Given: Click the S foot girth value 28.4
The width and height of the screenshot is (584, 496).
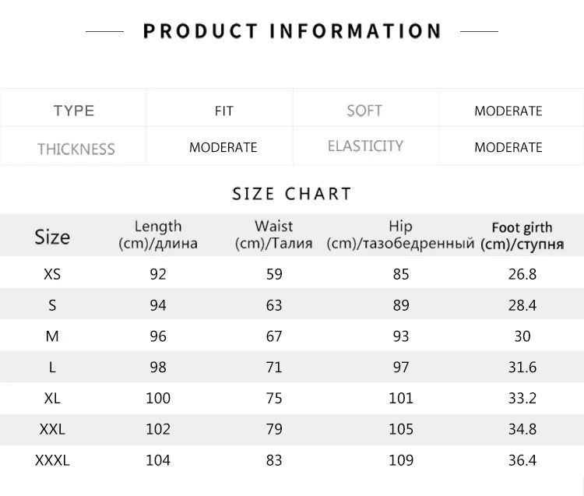Looking at the screenshot, I should coord(522,305).
